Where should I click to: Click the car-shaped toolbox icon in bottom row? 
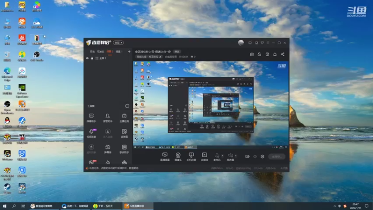[124, 162]
